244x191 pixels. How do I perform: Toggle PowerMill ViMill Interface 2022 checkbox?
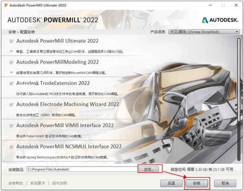11,126
